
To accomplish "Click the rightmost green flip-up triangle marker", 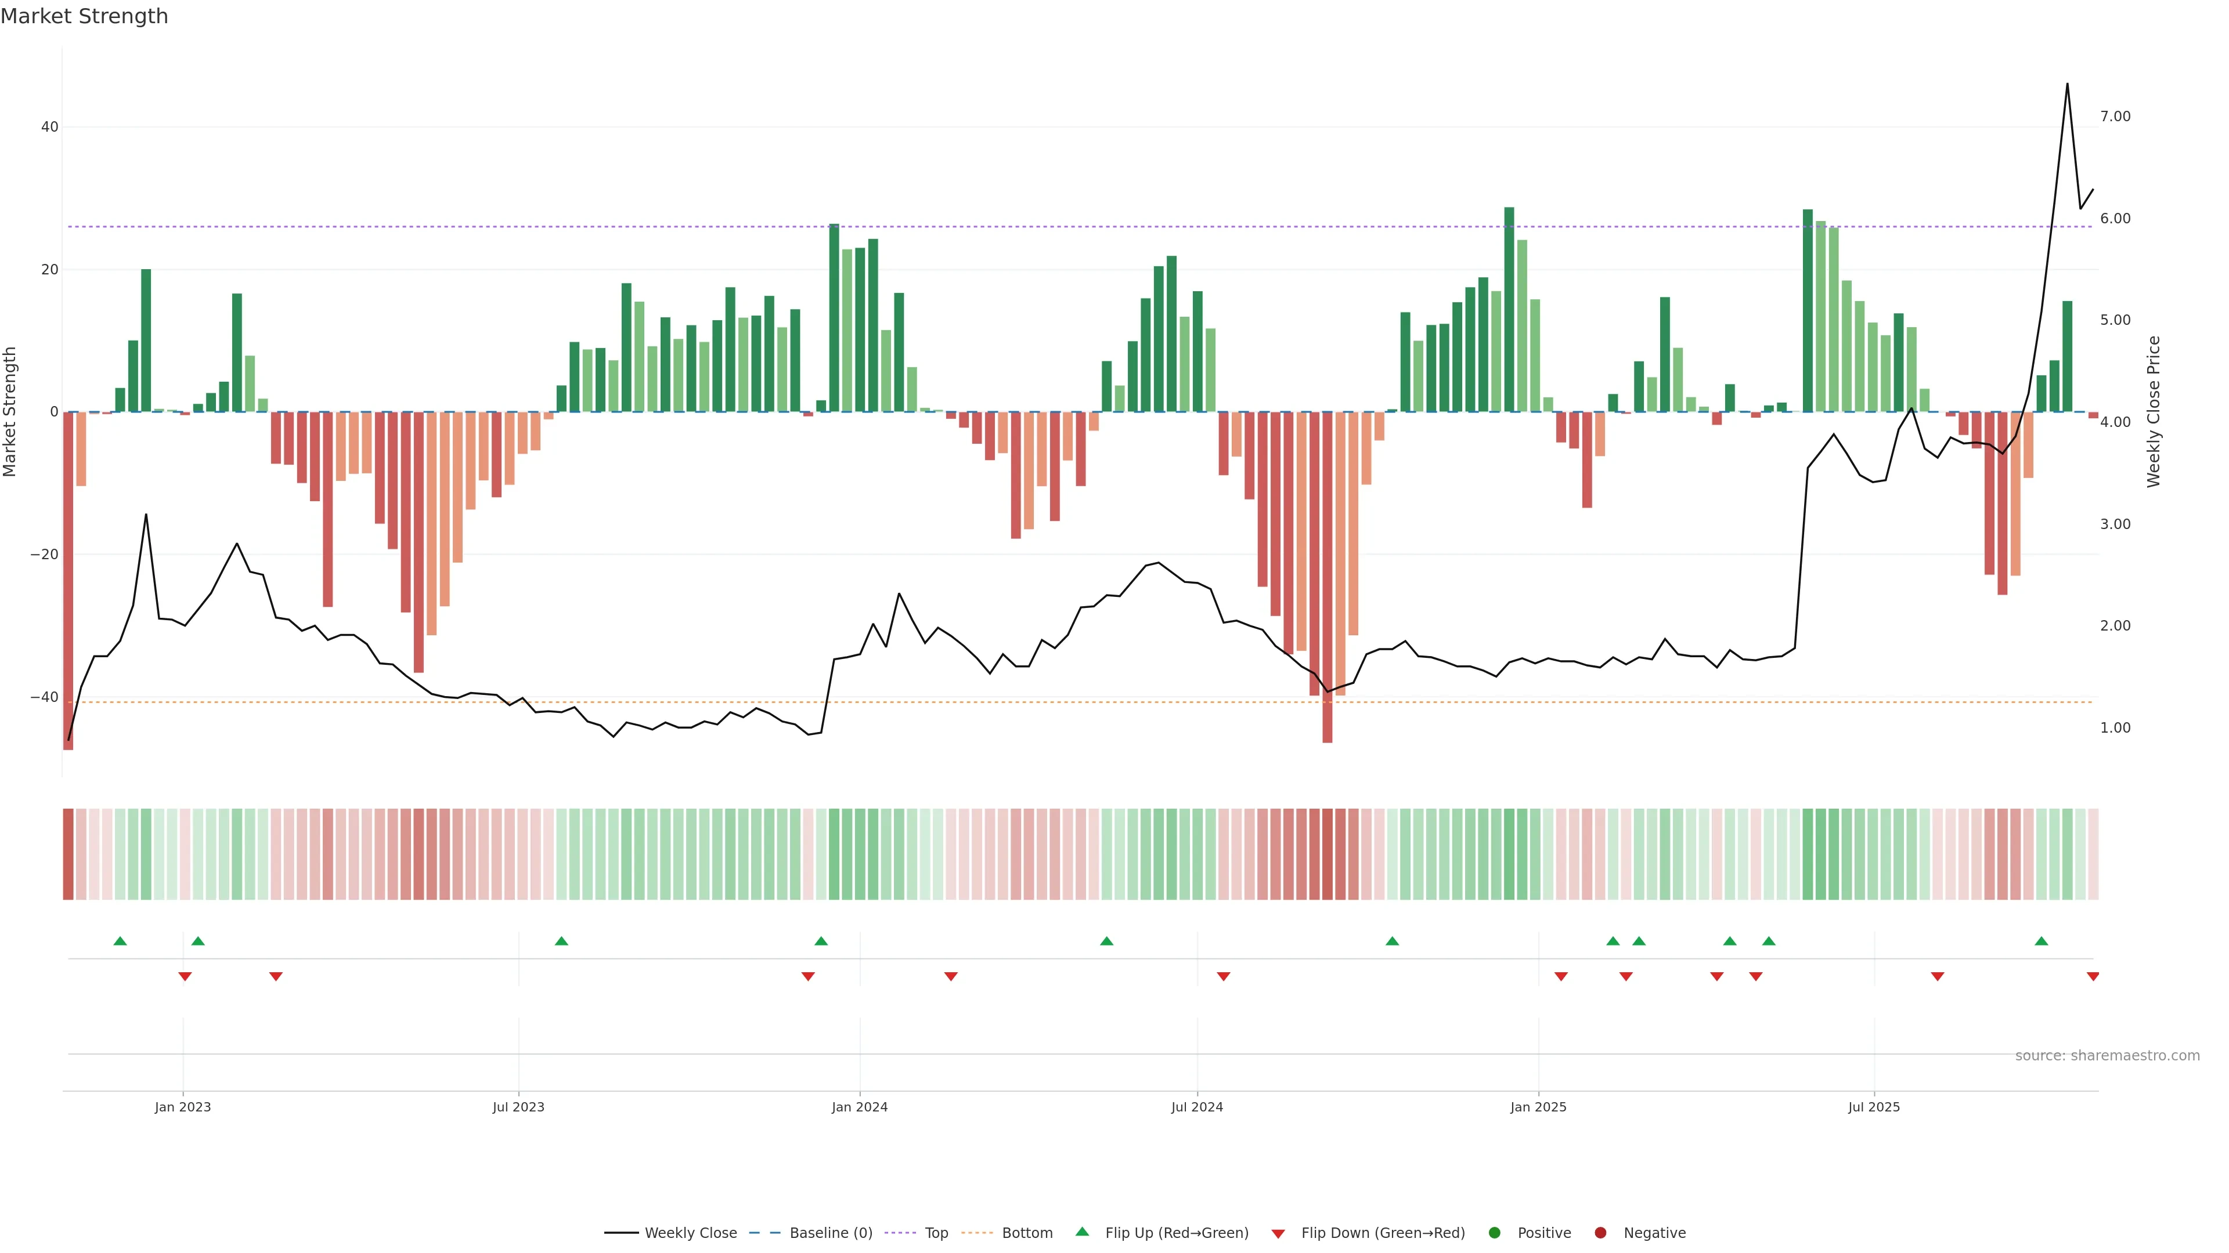I will click(x=2042, y=941).
